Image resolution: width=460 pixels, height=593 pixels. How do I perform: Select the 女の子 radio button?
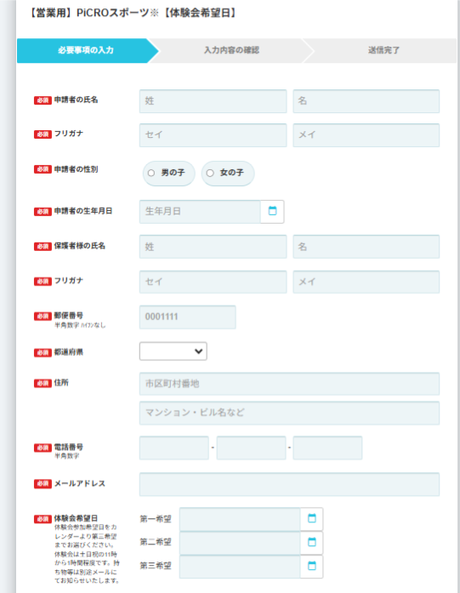point(210,173)
